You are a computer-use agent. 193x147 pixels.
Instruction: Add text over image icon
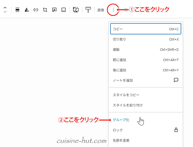point(54,10)
